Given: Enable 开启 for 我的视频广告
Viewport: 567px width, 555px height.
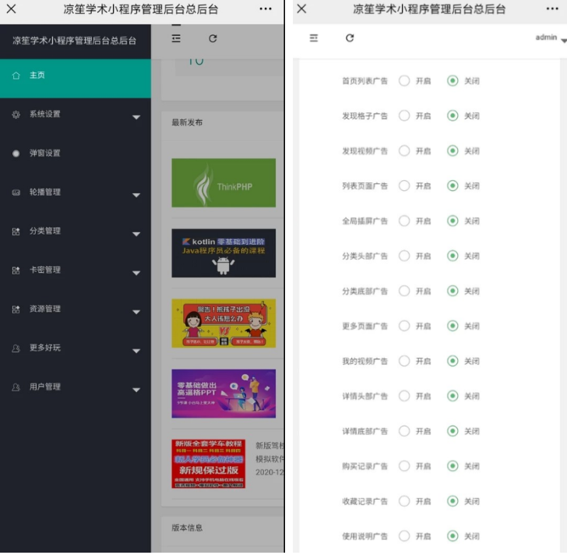Looking at the screenshot, I should point(404,362).
